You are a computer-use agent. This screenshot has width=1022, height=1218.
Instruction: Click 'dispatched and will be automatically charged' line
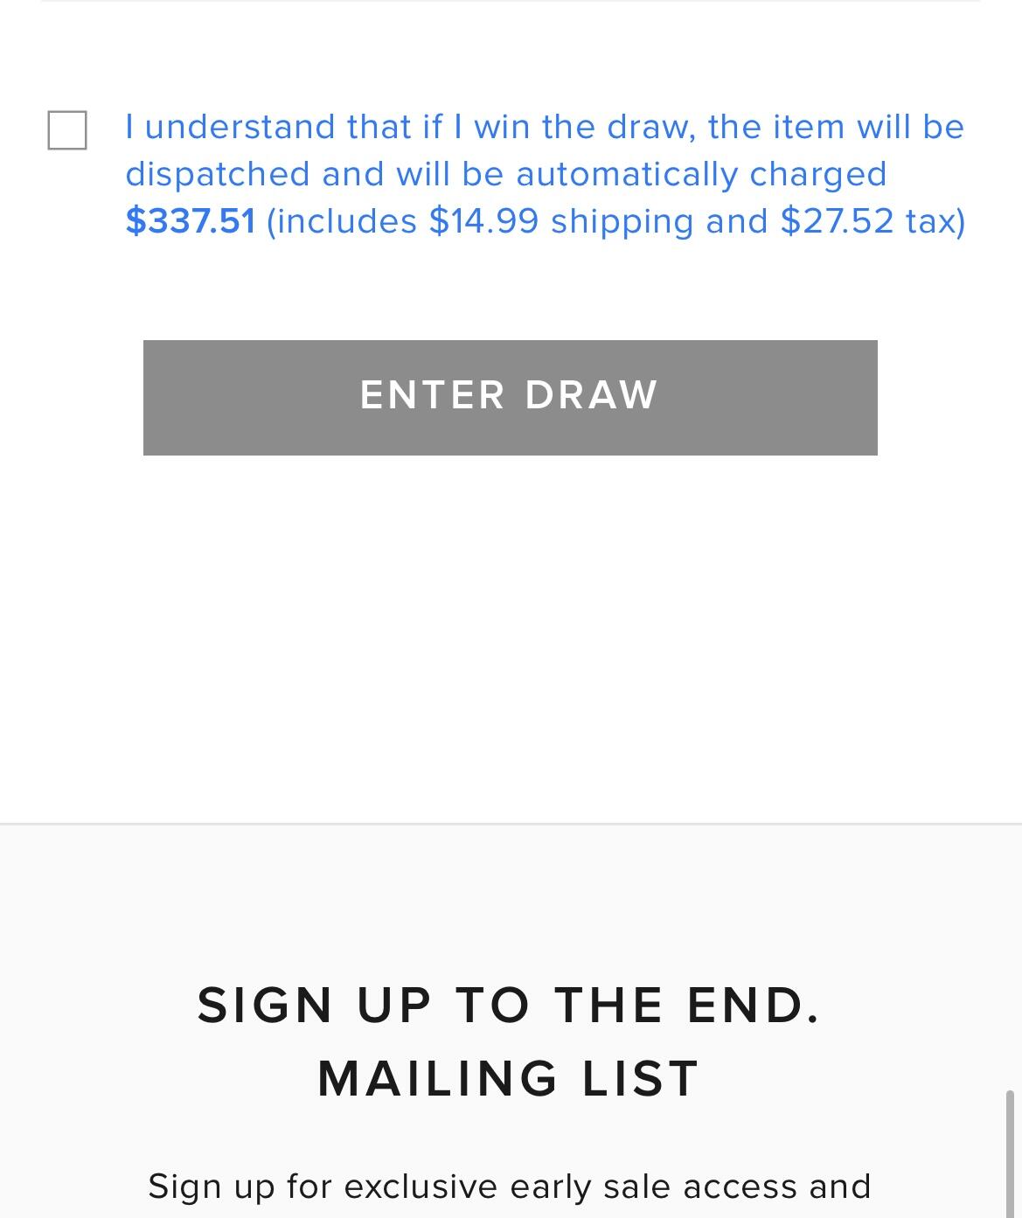point(506,175)
